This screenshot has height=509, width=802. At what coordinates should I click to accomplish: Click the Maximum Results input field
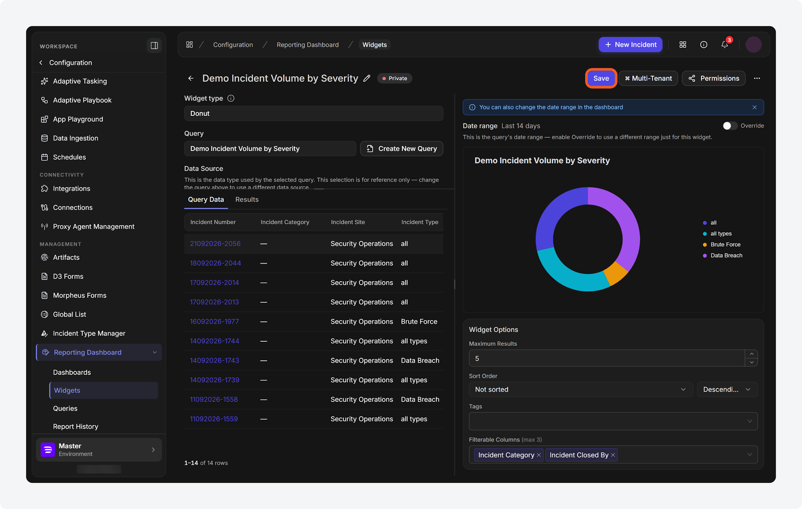(x=607, y=358)
